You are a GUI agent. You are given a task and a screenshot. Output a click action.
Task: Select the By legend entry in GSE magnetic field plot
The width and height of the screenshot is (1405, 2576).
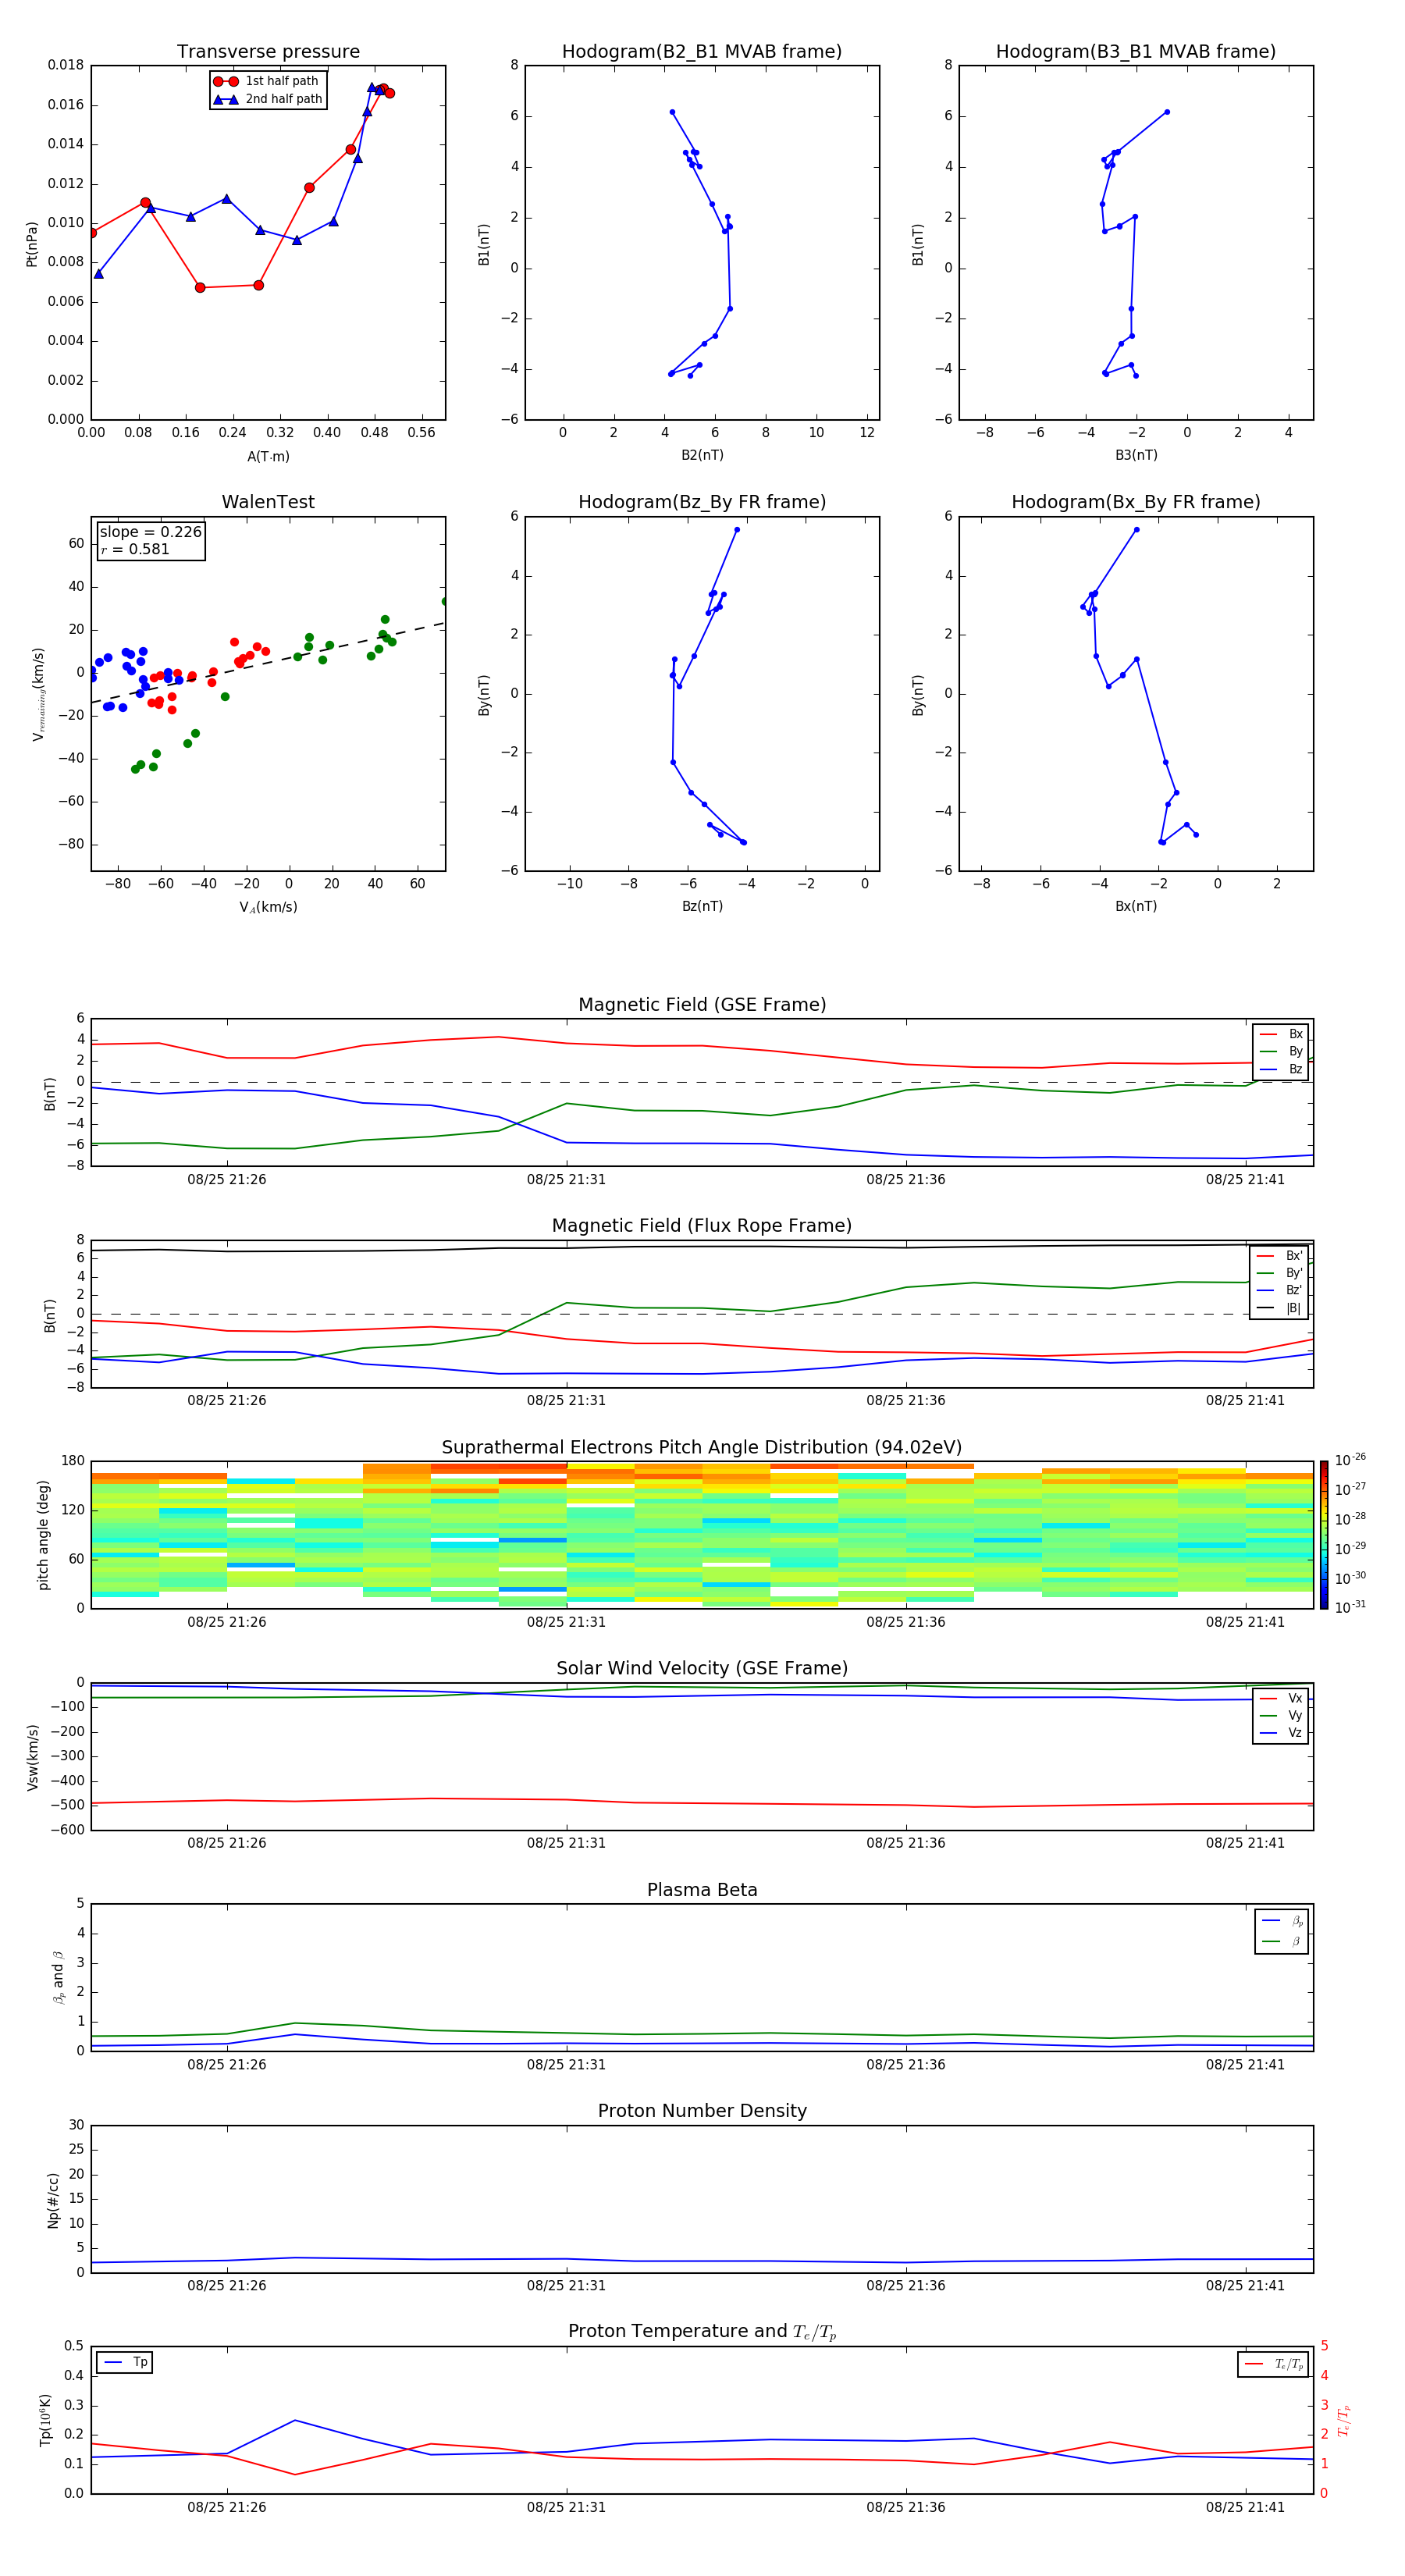click(x=1281, y=1052)
